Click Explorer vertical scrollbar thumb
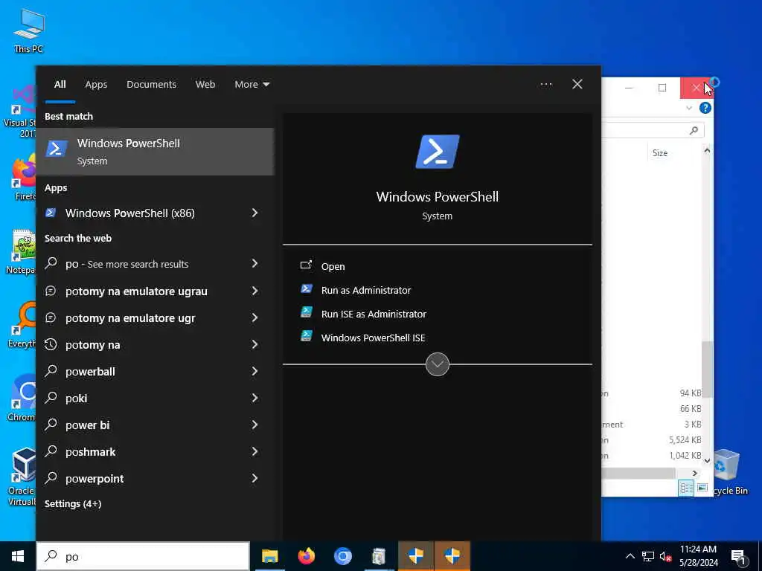The height and width of the screenshot is (571, 762). tap(707, 369)
